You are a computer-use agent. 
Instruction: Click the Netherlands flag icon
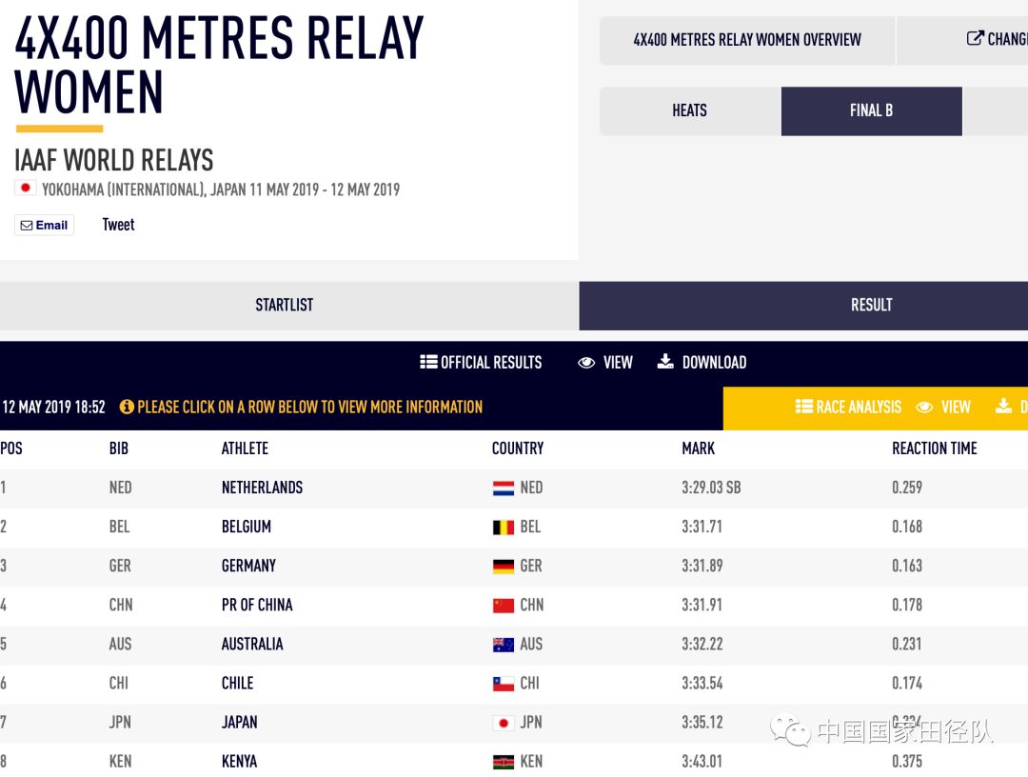(x=504, y=488)
